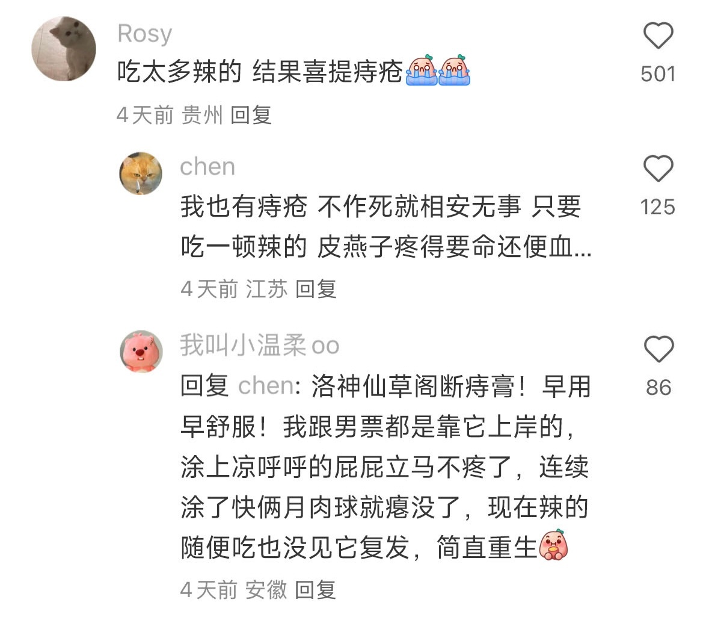Open chen's profile from the username
703x623 pixels.
[x=207, y=167]
